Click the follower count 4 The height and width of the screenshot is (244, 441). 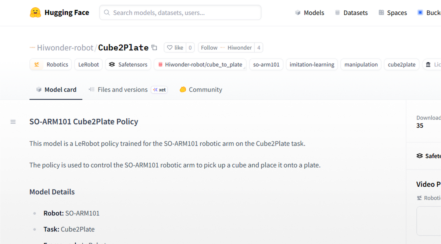click(x=259, y=48)
